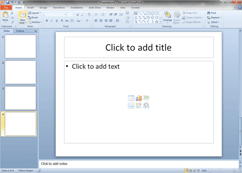This screenshot has height=173, width=242.
Task: Click Increase Font Size icon
Action: (78, 14)
